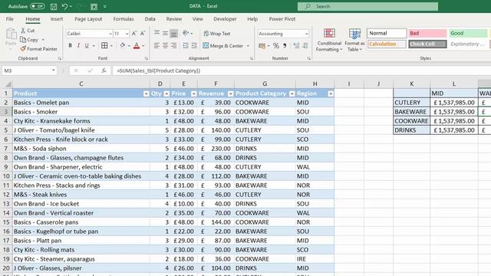Select cell containing BAKEWARE in column K

pos(411,112)
